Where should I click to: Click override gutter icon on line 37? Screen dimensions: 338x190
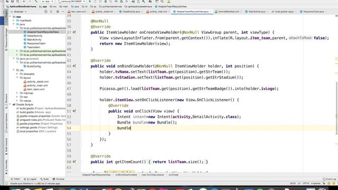coord(74,32)
